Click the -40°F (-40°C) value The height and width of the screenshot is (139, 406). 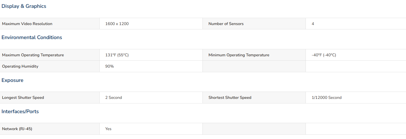(x=324, y=55)
